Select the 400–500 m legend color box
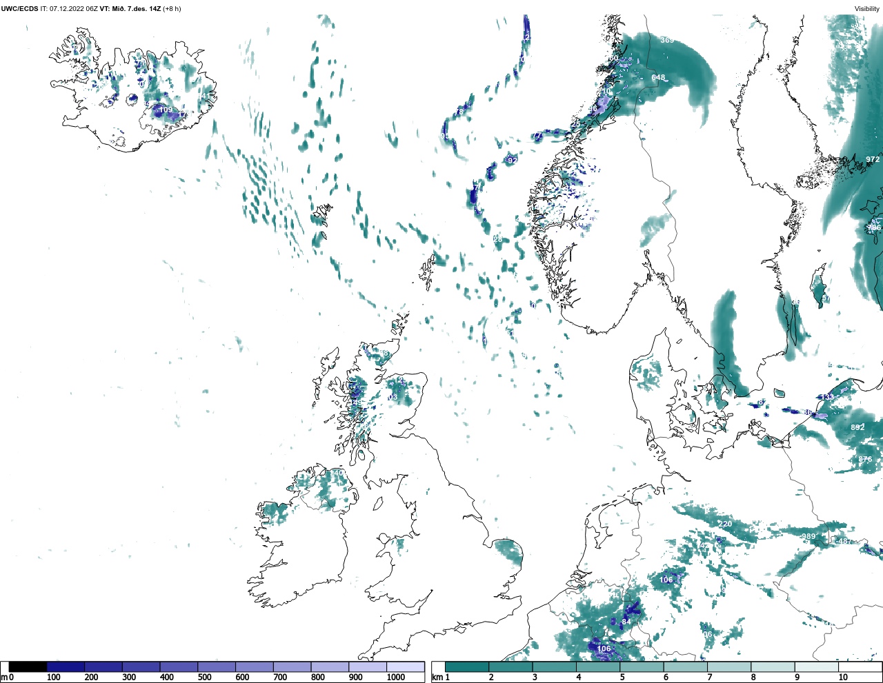This screenshot has width=883, height=683. [x=179, y=666]
